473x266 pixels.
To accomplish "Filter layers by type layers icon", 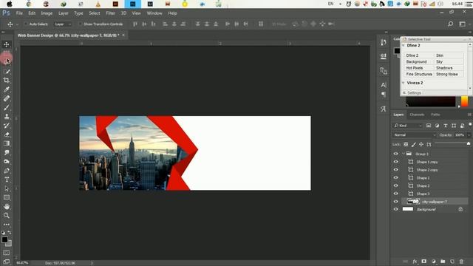I will [x=445, y=126].
